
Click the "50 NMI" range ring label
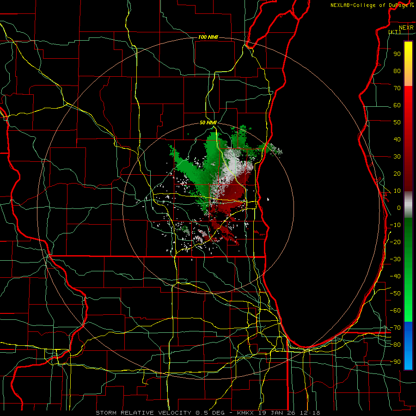point(208,122)
